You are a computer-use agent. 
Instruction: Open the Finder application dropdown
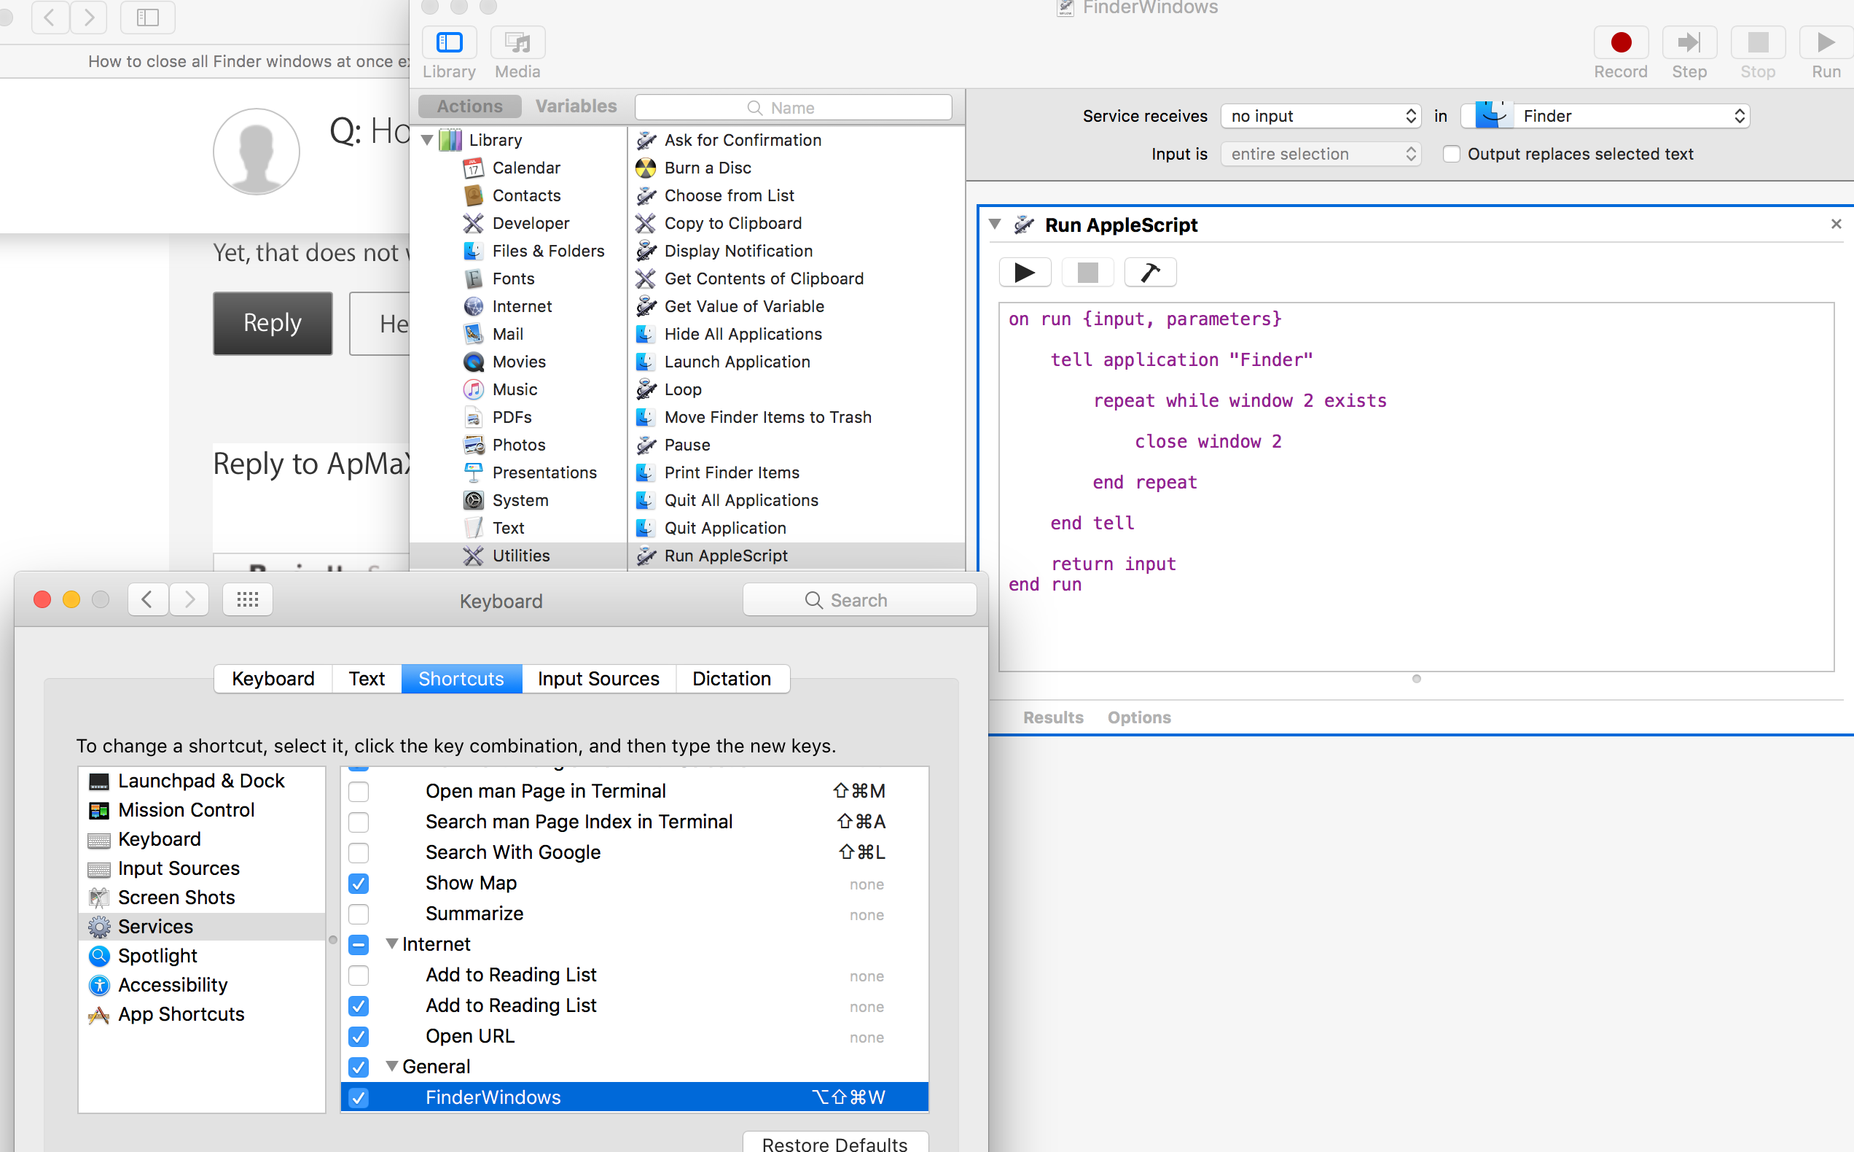coord(1606,116)
